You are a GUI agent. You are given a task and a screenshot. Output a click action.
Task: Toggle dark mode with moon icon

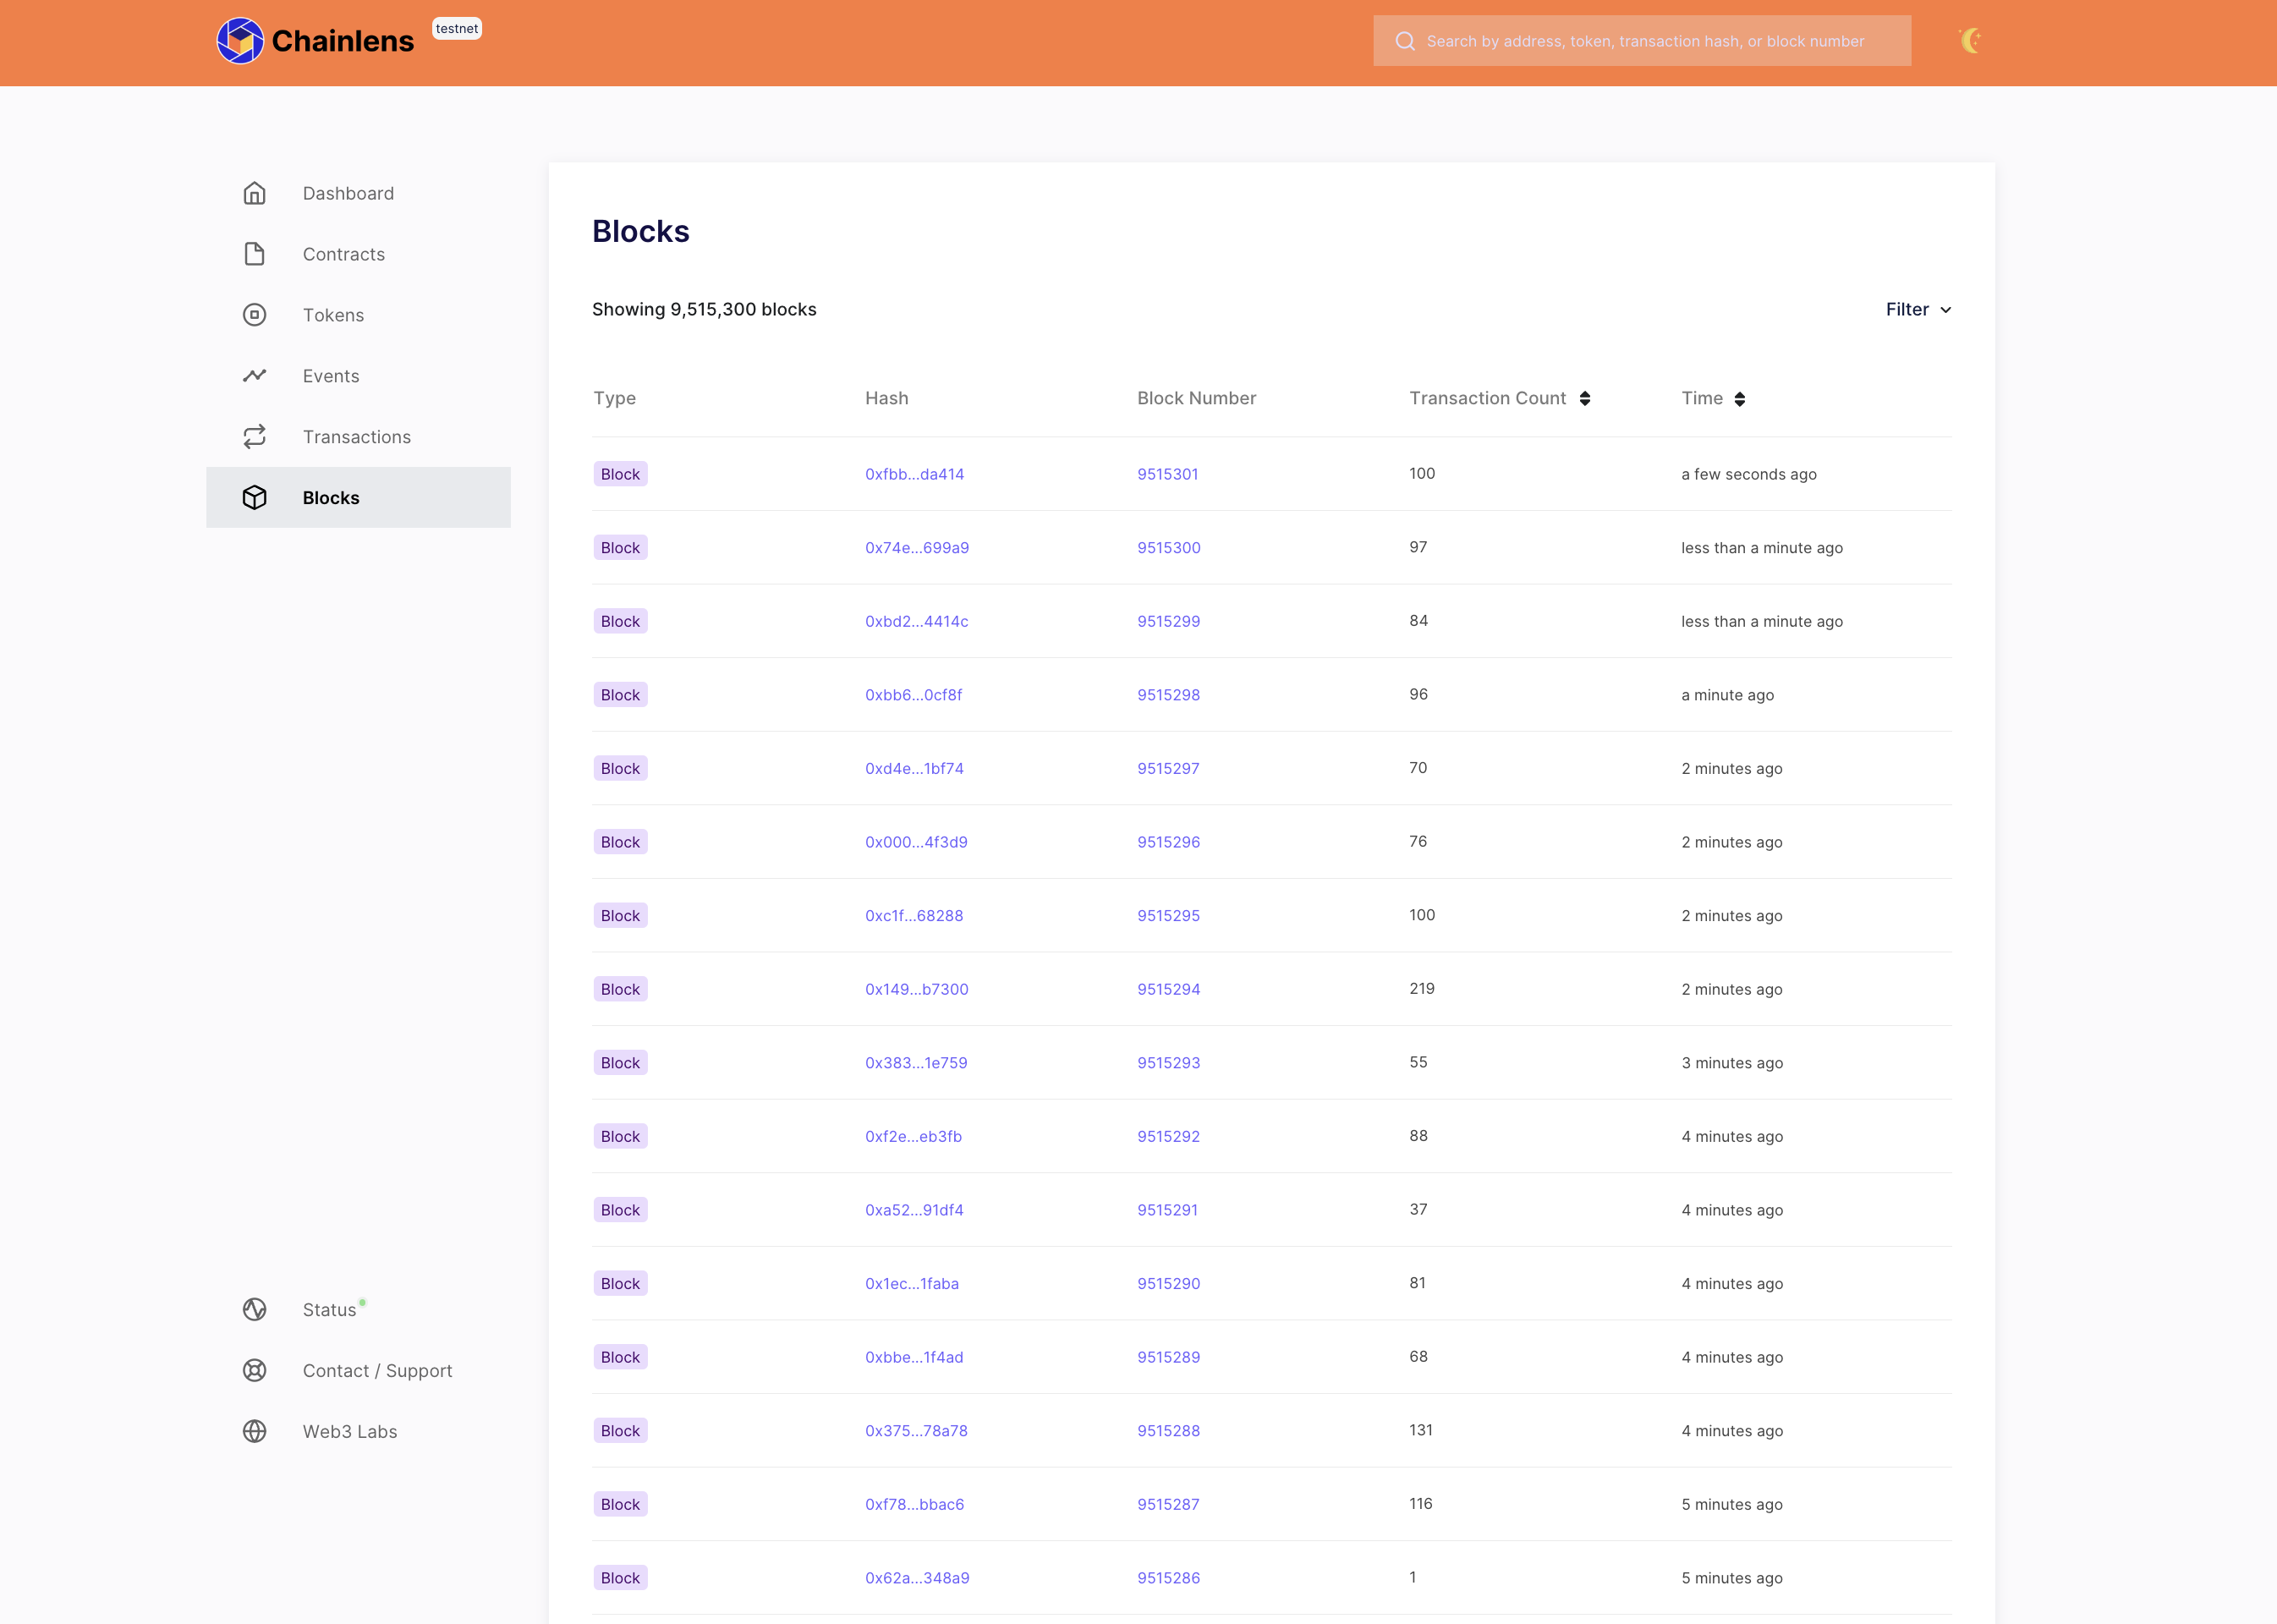[x=1970, y=41]
